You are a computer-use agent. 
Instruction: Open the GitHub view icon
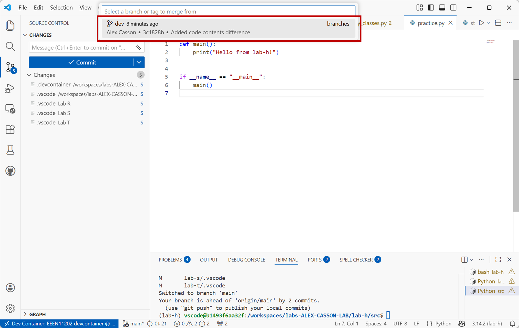10,171
